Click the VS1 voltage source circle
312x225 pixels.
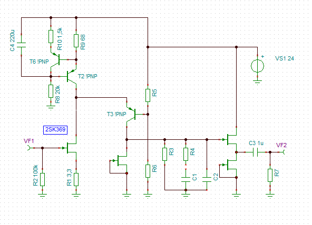(x=257, y=66)
